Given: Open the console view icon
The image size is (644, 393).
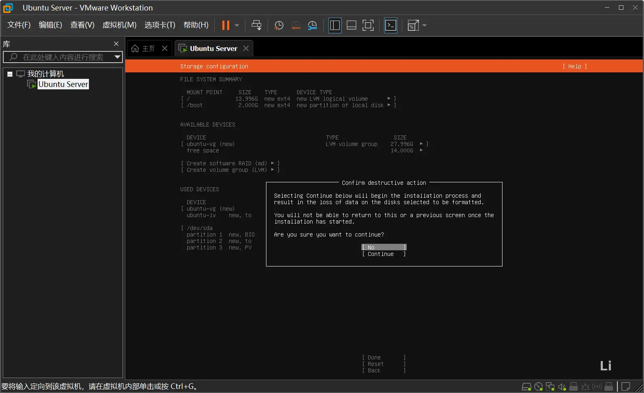Looking at the screenshot, I should (x=391, y=25).
